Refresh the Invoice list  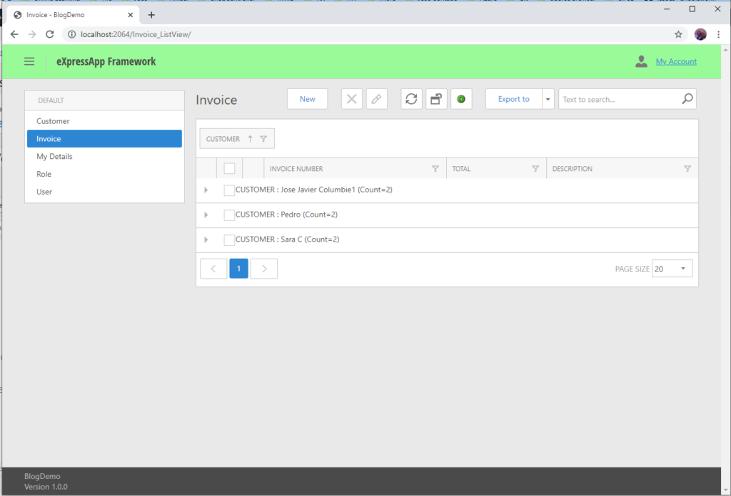[x=411, y=98]
